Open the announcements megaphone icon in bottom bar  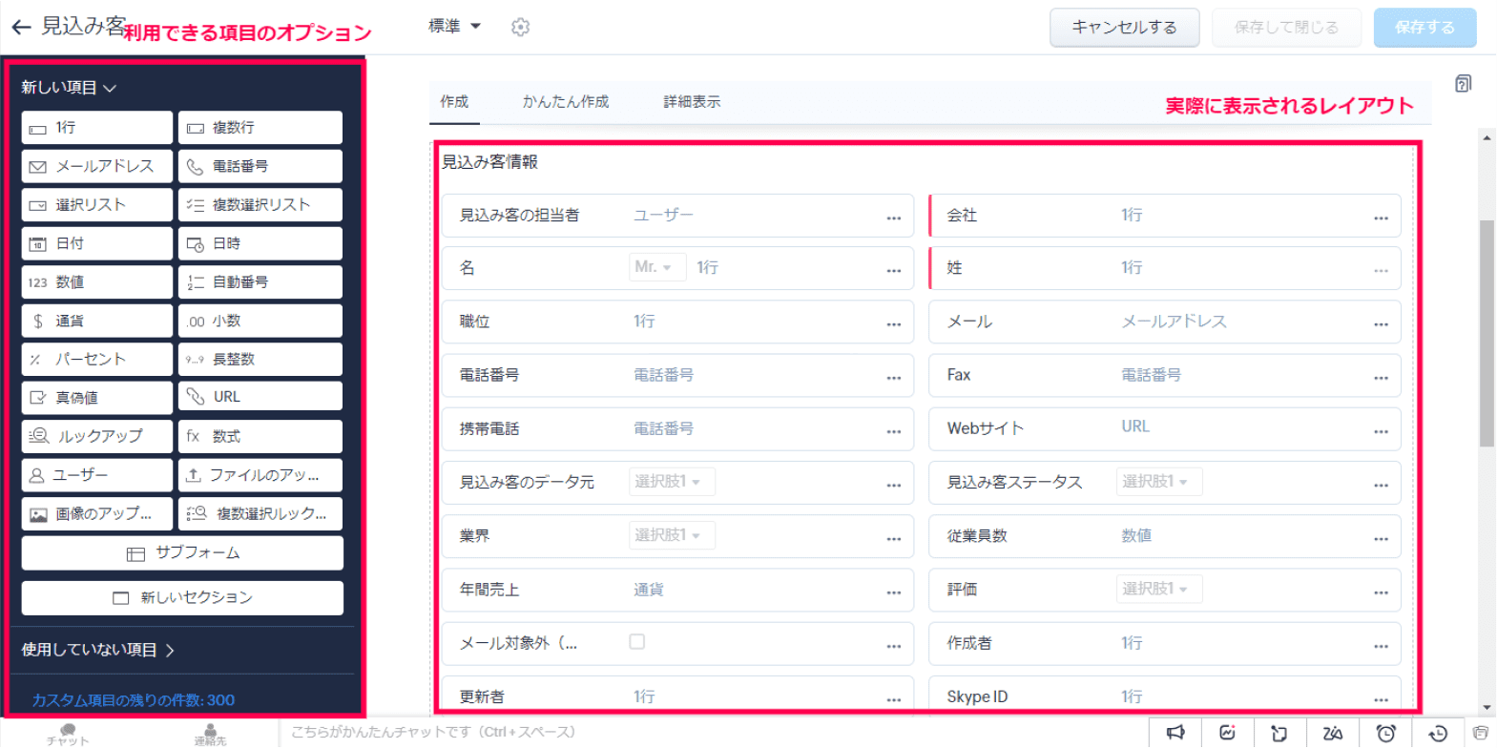[x=1175, y=733]
